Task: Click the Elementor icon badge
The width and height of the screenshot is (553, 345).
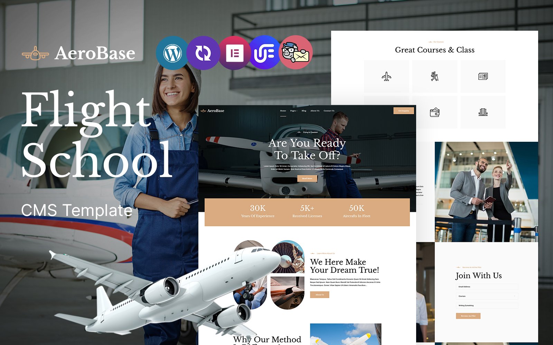Action: click(235, 53)
